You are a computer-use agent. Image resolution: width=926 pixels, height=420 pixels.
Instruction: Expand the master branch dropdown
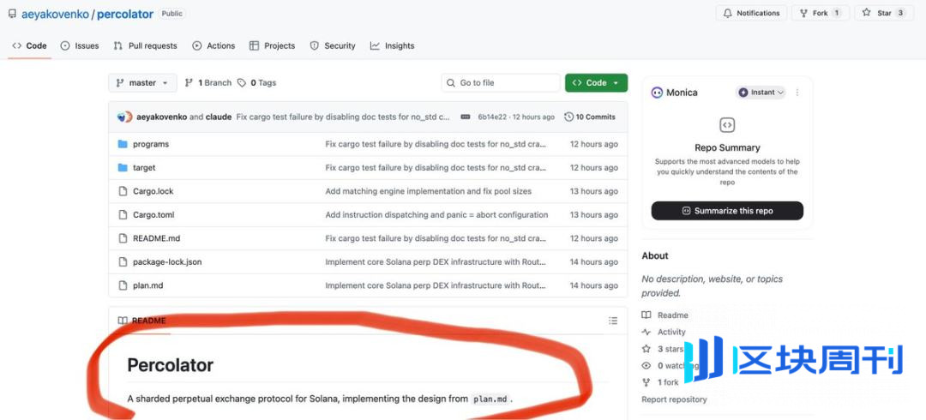point(142,83)
